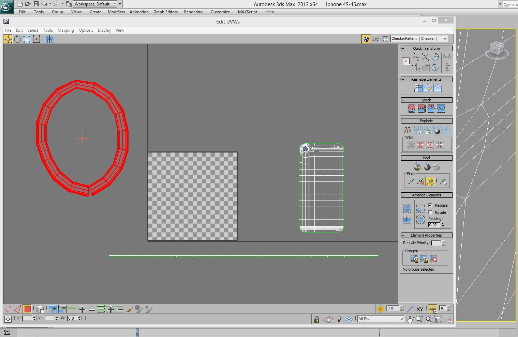Click the Padding value field
518x337 pixels.
tap(434, 225)
